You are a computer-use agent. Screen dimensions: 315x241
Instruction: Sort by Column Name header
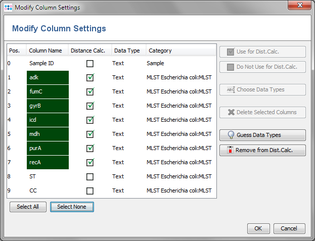click(x=46, y=51)
